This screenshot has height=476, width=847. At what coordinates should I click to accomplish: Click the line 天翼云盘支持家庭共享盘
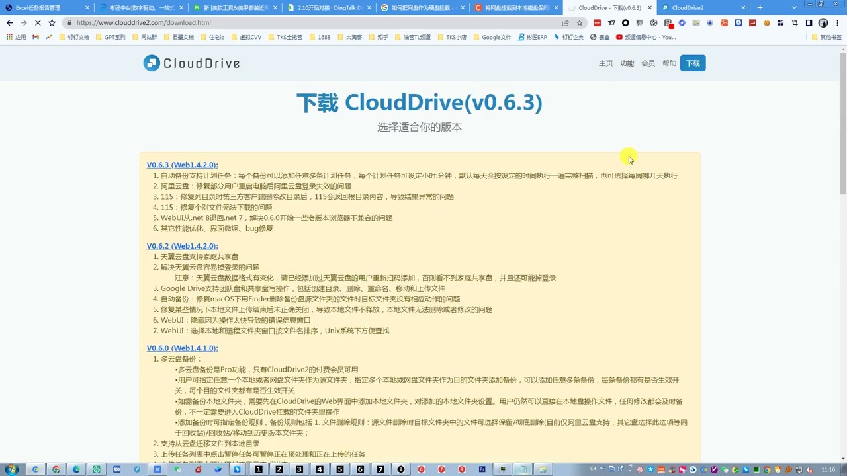coord(200,257)
